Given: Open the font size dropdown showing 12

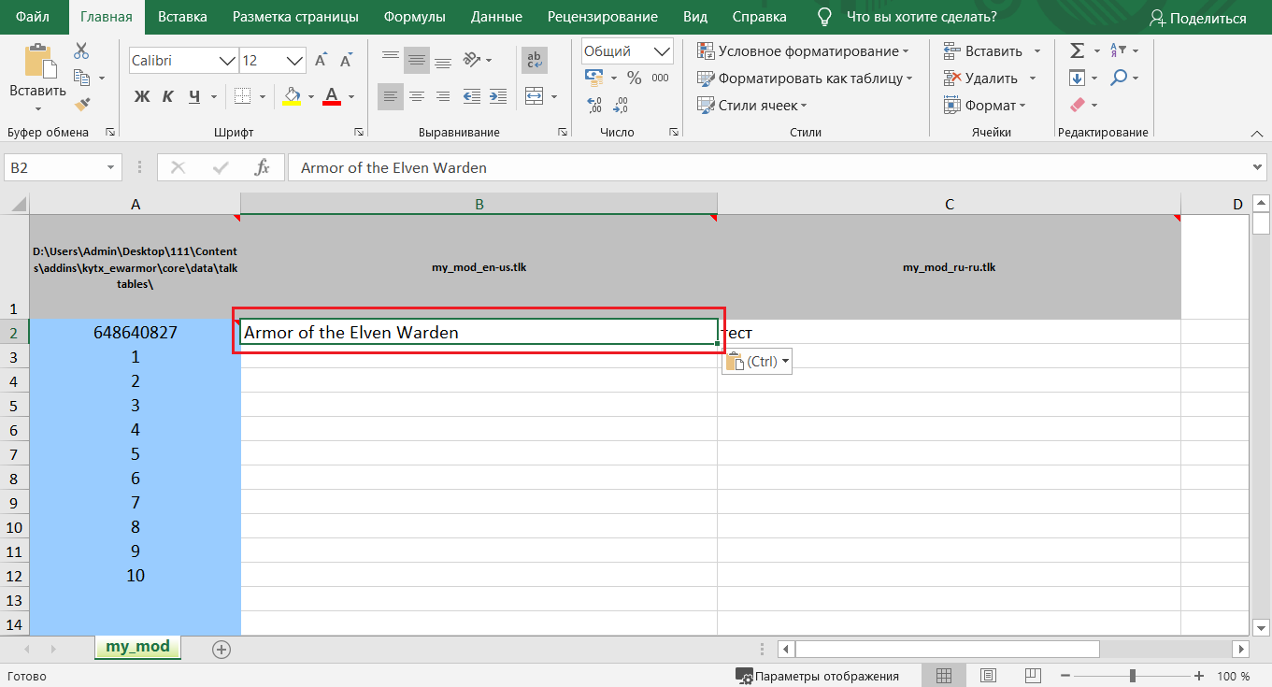Looking at the screenshot, I should pyautogui.click(x=295, y=61).
